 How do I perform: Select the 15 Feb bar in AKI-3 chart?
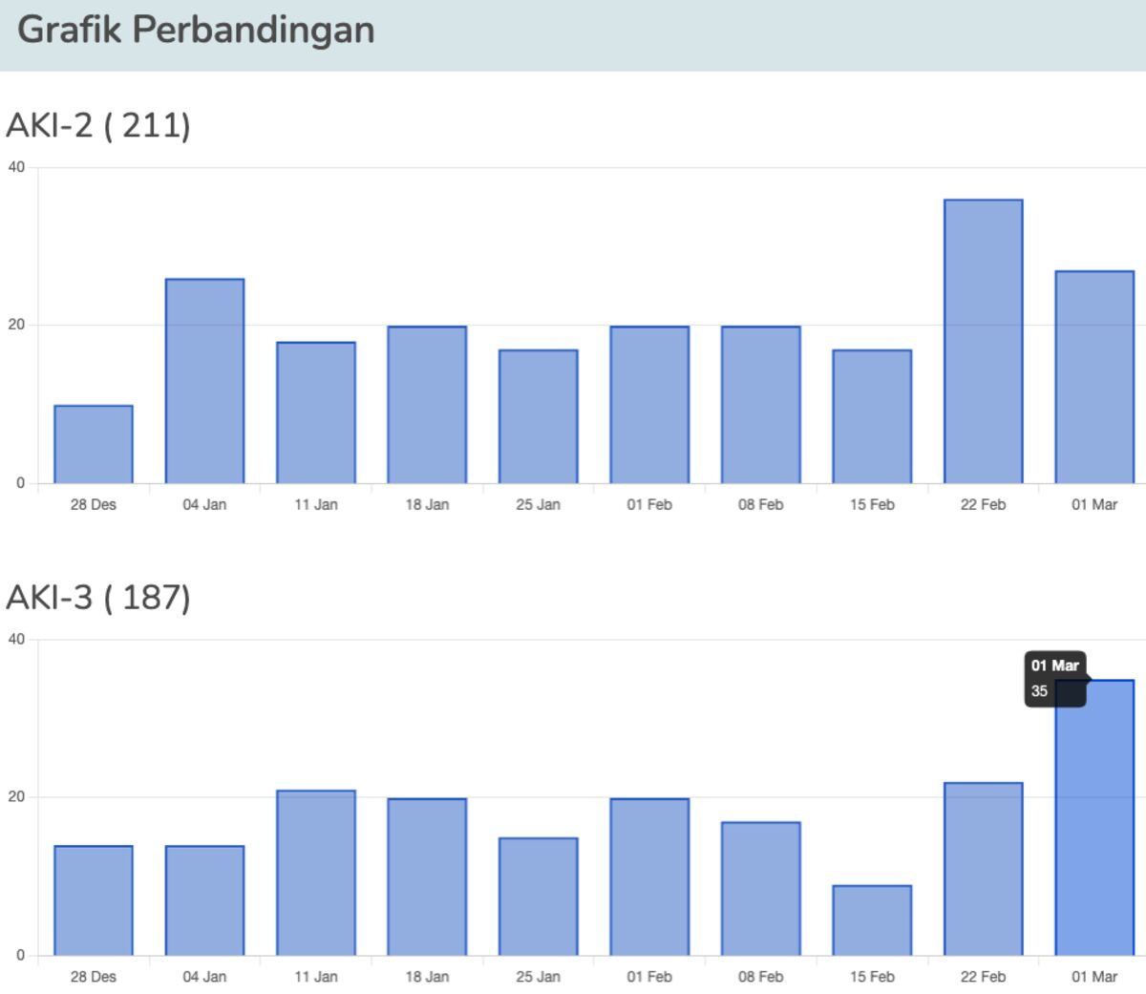pyautogui.click(x=873, y=921)
